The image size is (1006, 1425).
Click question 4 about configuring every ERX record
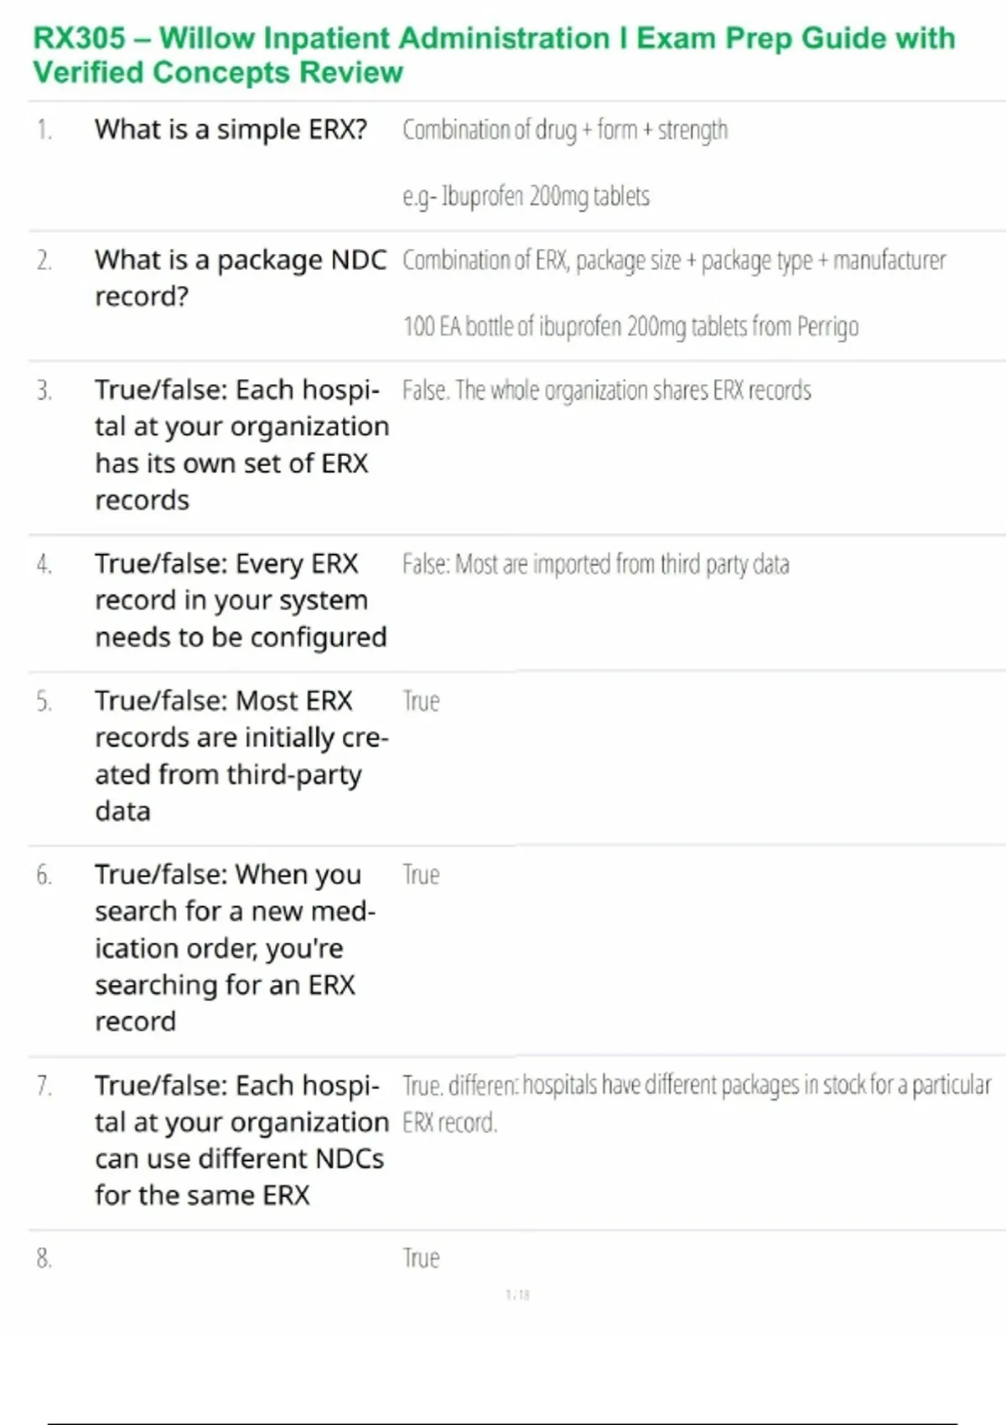click(x=240, y=600)
